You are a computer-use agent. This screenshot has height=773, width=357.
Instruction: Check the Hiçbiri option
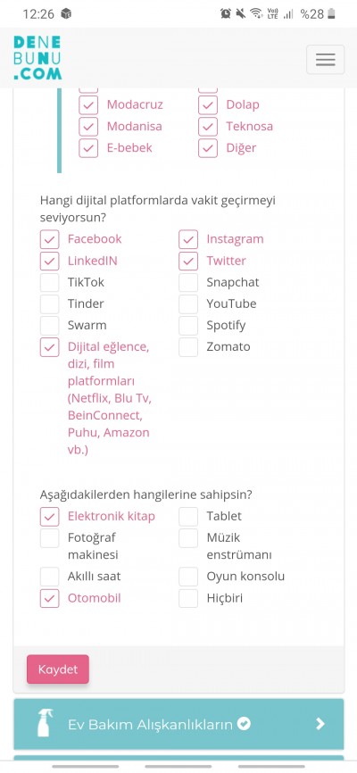pyautogui.click(x=188, y=598)
